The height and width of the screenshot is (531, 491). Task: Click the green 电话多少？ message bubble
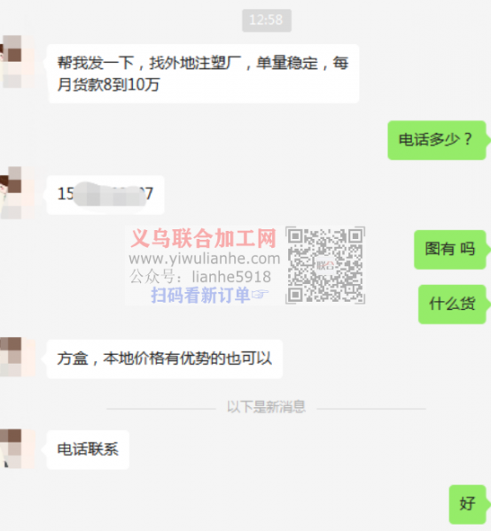click(x=437, y=140)
